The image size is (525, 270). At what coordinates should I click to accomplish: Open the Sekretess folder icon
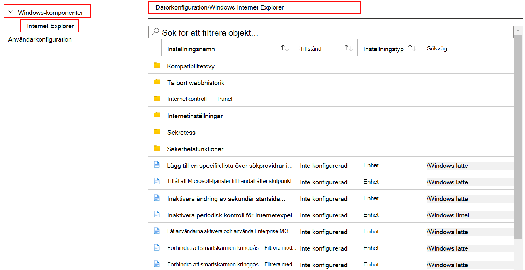[x=157, y=131]
